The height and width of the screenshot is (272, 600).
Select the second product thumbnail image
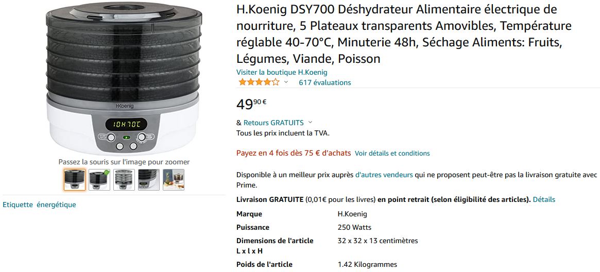click(99, 180)
